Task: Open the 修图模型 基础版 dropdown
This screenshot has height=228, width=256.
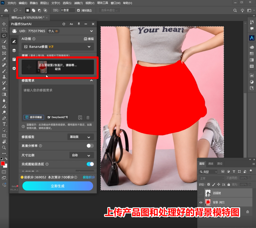Action: point(80,137)
